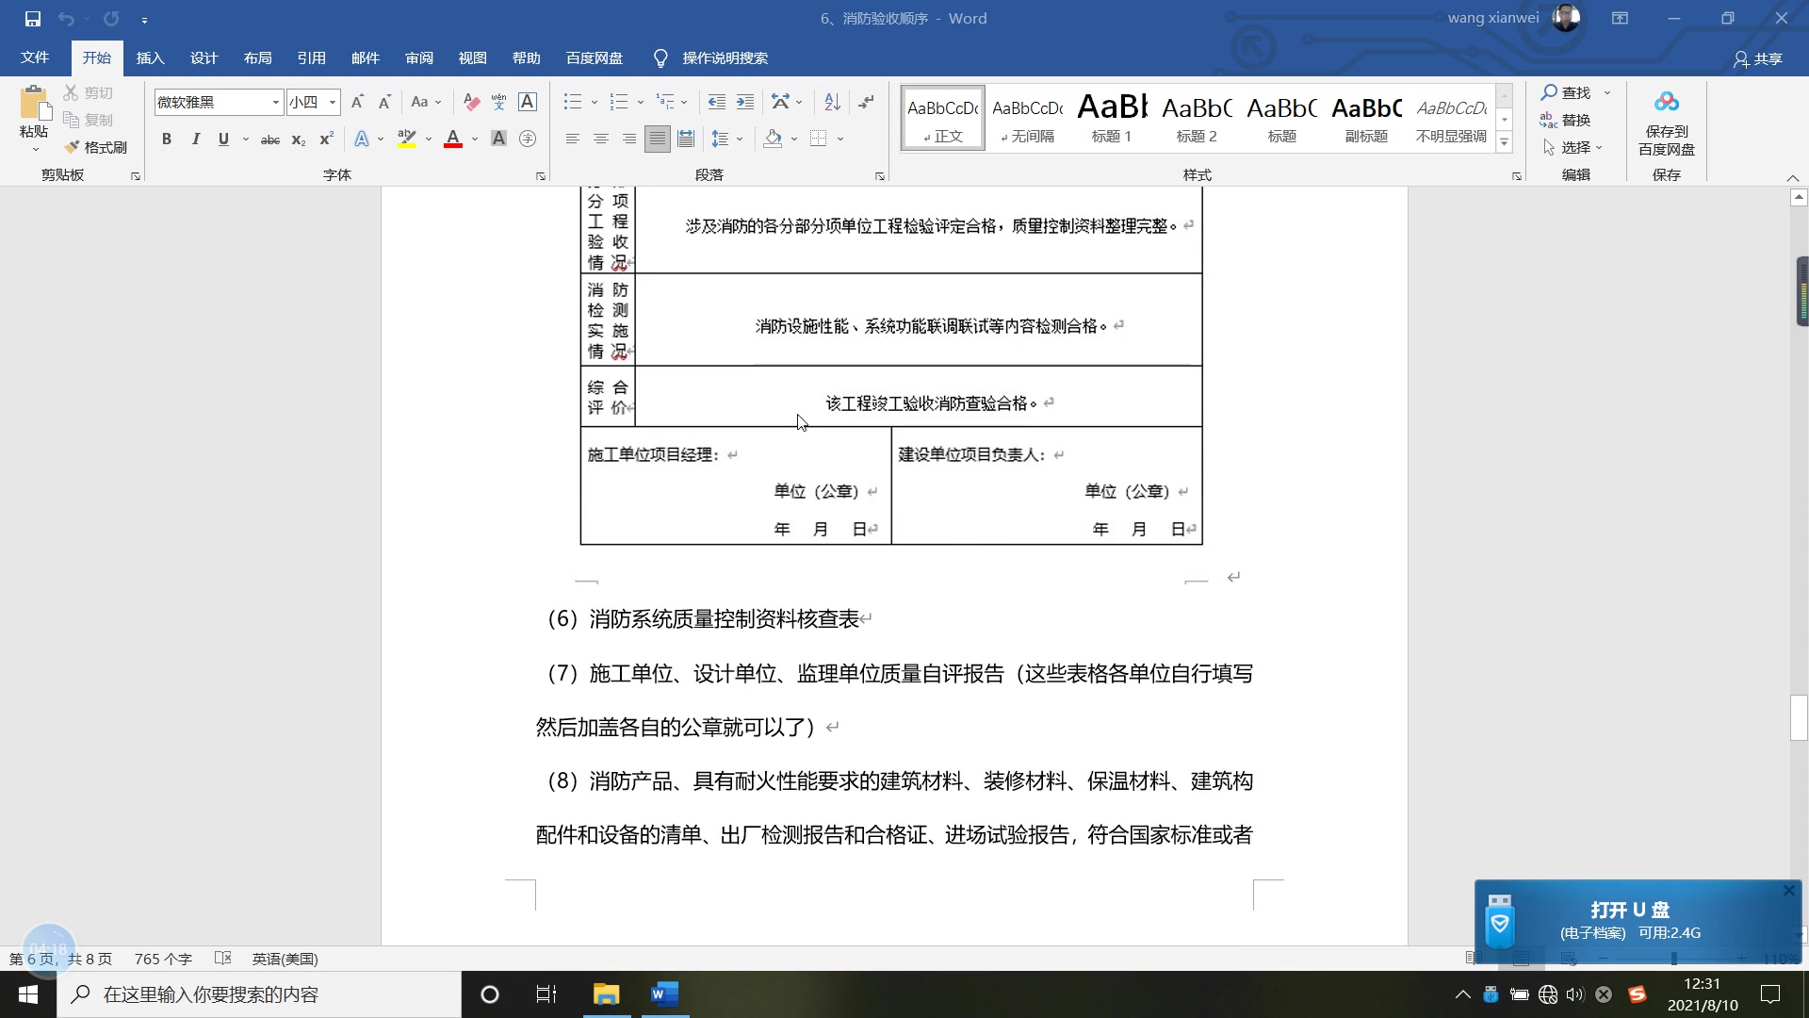This screenshot has width=1809, height=1018.
Task: Click the Find button
Action: pyautogui.click(x=1567, y=92)
